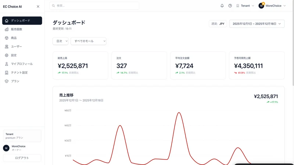Viewport: 294px width, 165px height.
Task: Go to テナント設定 menu item
Action: [x=22, y=73]
